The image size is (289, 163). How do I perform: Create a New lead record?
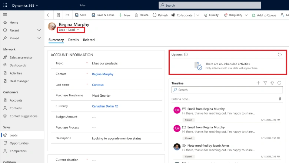click(124, 15)
